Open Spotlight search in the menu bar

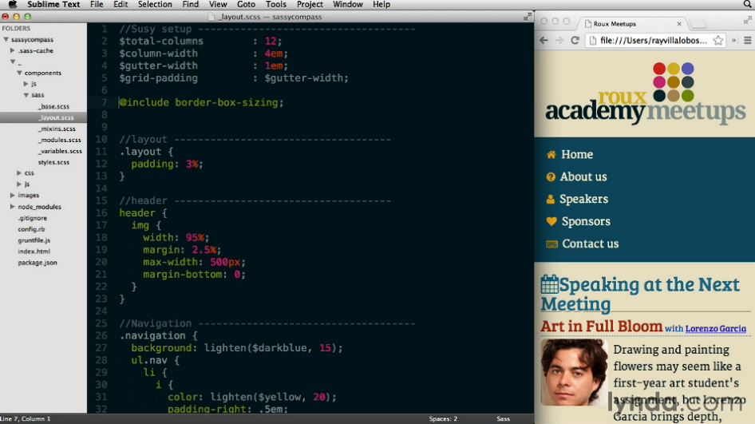coord(747,4)
